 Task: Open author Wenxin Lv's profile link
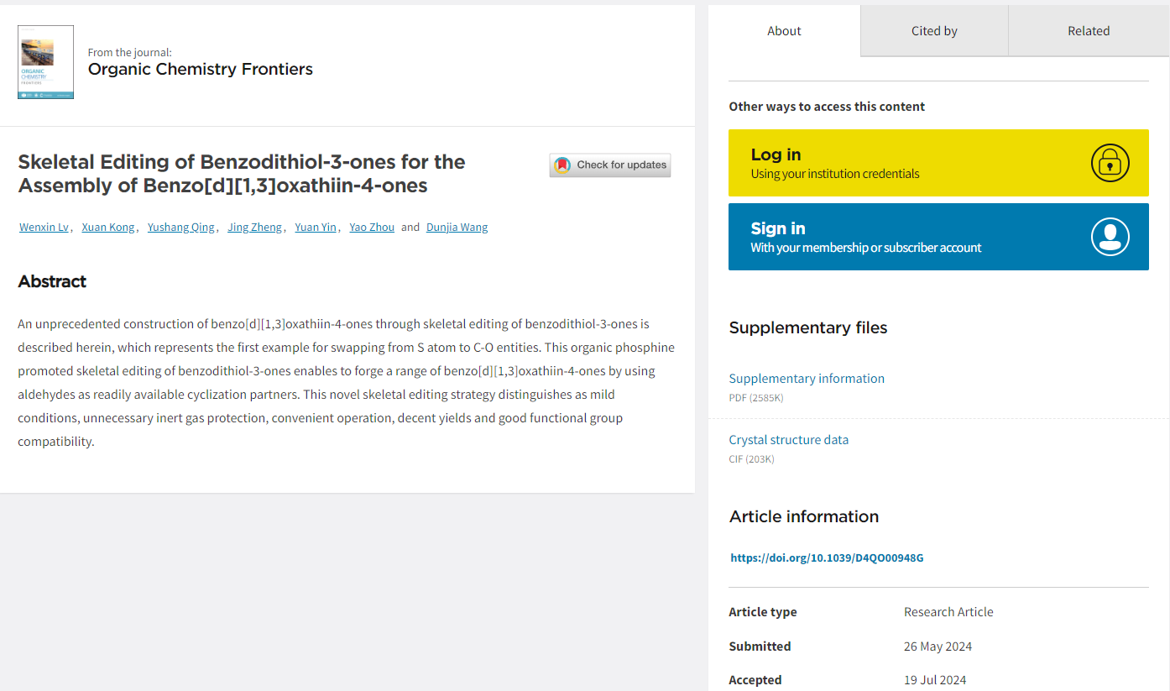tap(44, 228)
